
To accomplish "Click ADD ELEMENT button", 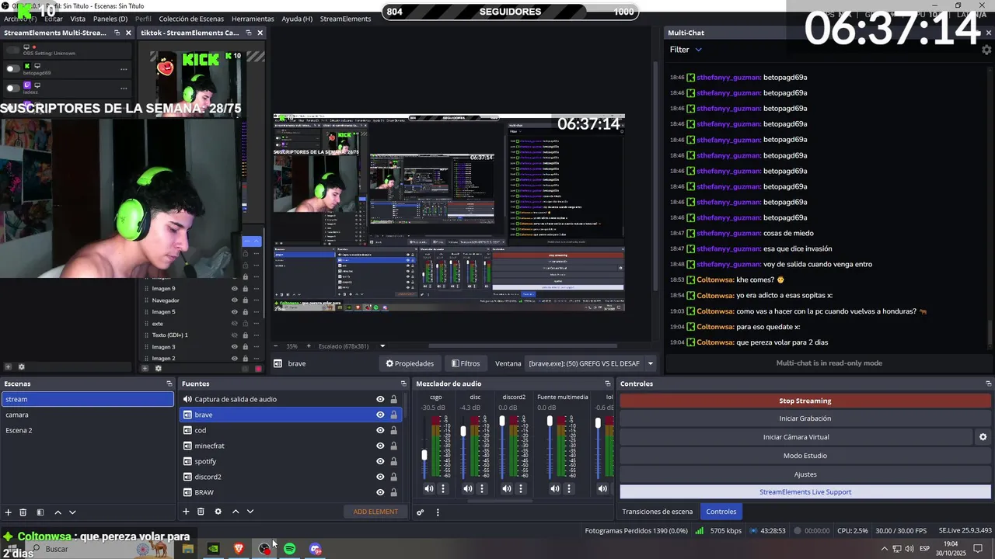I will (x=375, y=512).
